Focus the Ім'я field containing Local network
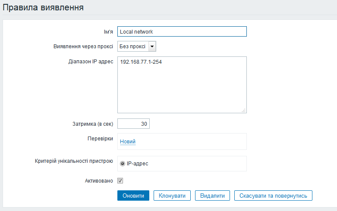The width and height of the screenshot is (337, 211). click(182, 31)
